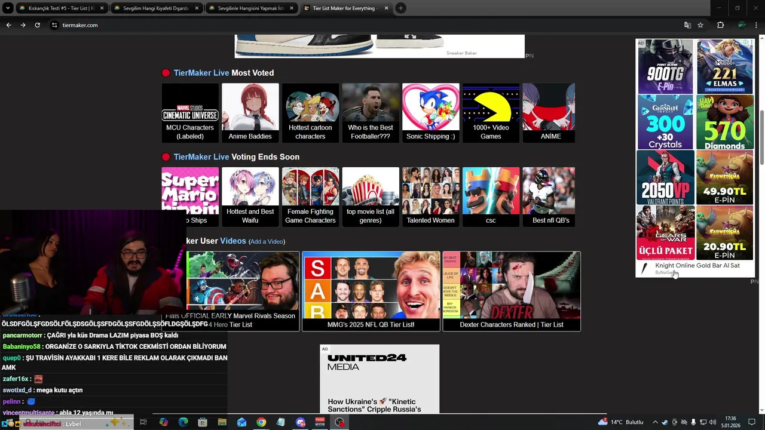Viewport: 765px width, 430px height.
Task: Launch Microsoft Edge from the taskbar
Action: click(x=183, y=422)
